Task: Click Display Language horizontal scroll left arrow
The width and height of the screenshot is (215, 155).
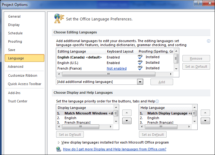Action: (x=59, y=127)
